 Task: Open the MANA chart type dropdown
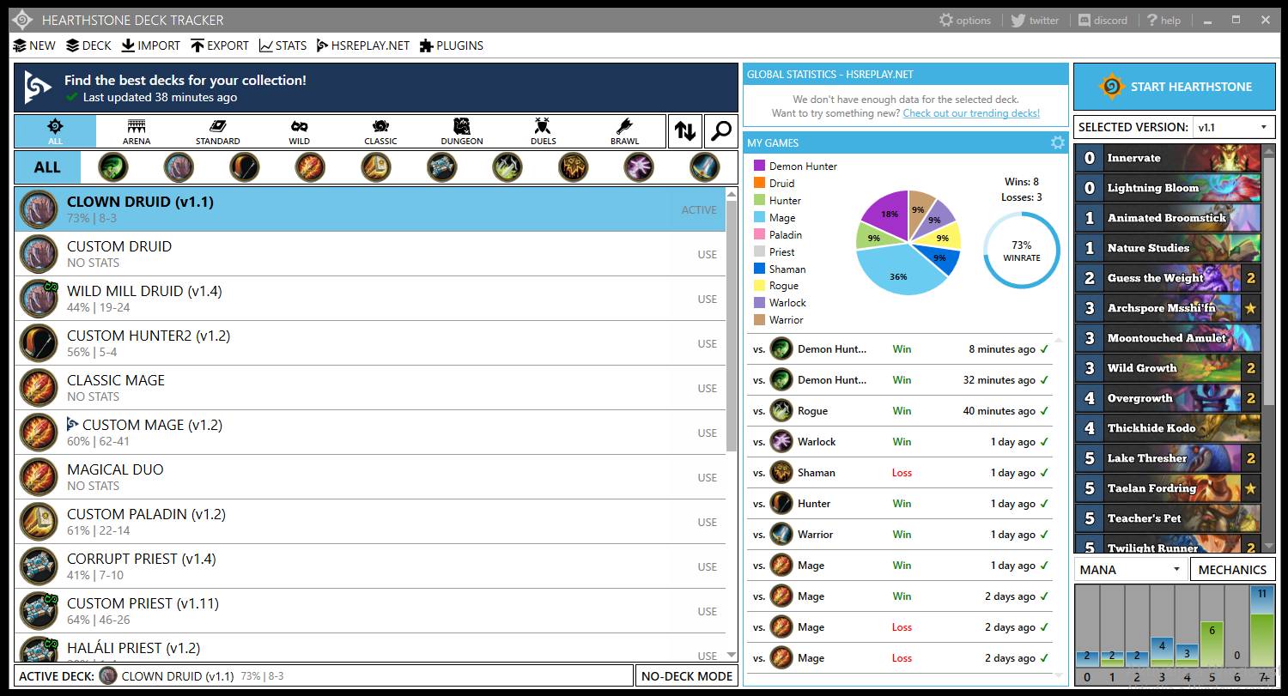click(x=1131, y=569)
